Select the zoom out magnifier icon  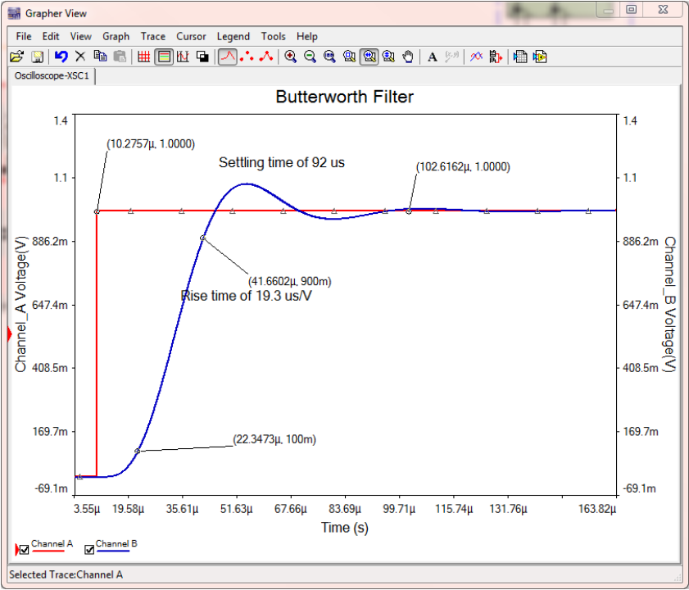coord(311,57)
